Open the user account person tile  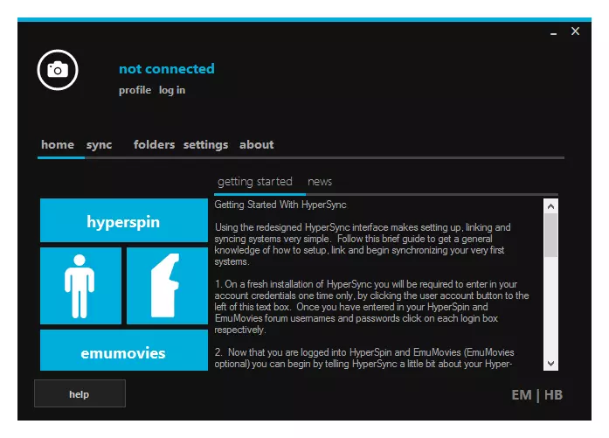point(80,286)
